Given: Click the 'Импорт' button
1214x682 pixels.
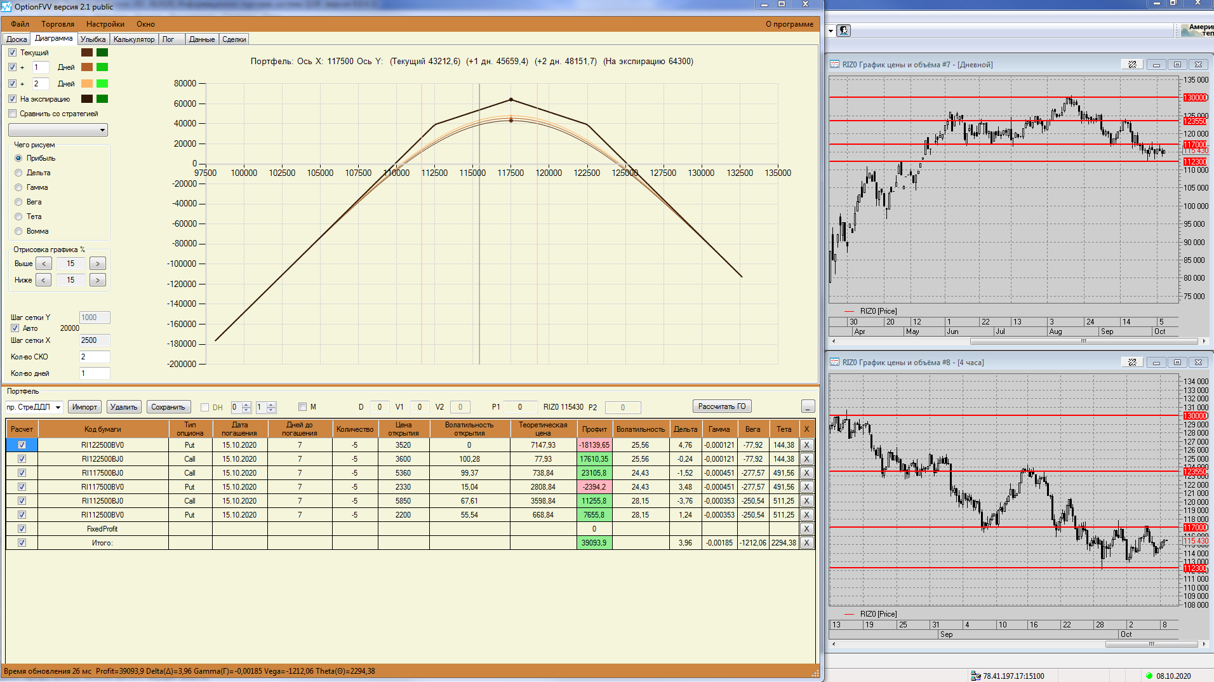Looking at the screenshot, I should pyautogui.click(x=84, y=407).
